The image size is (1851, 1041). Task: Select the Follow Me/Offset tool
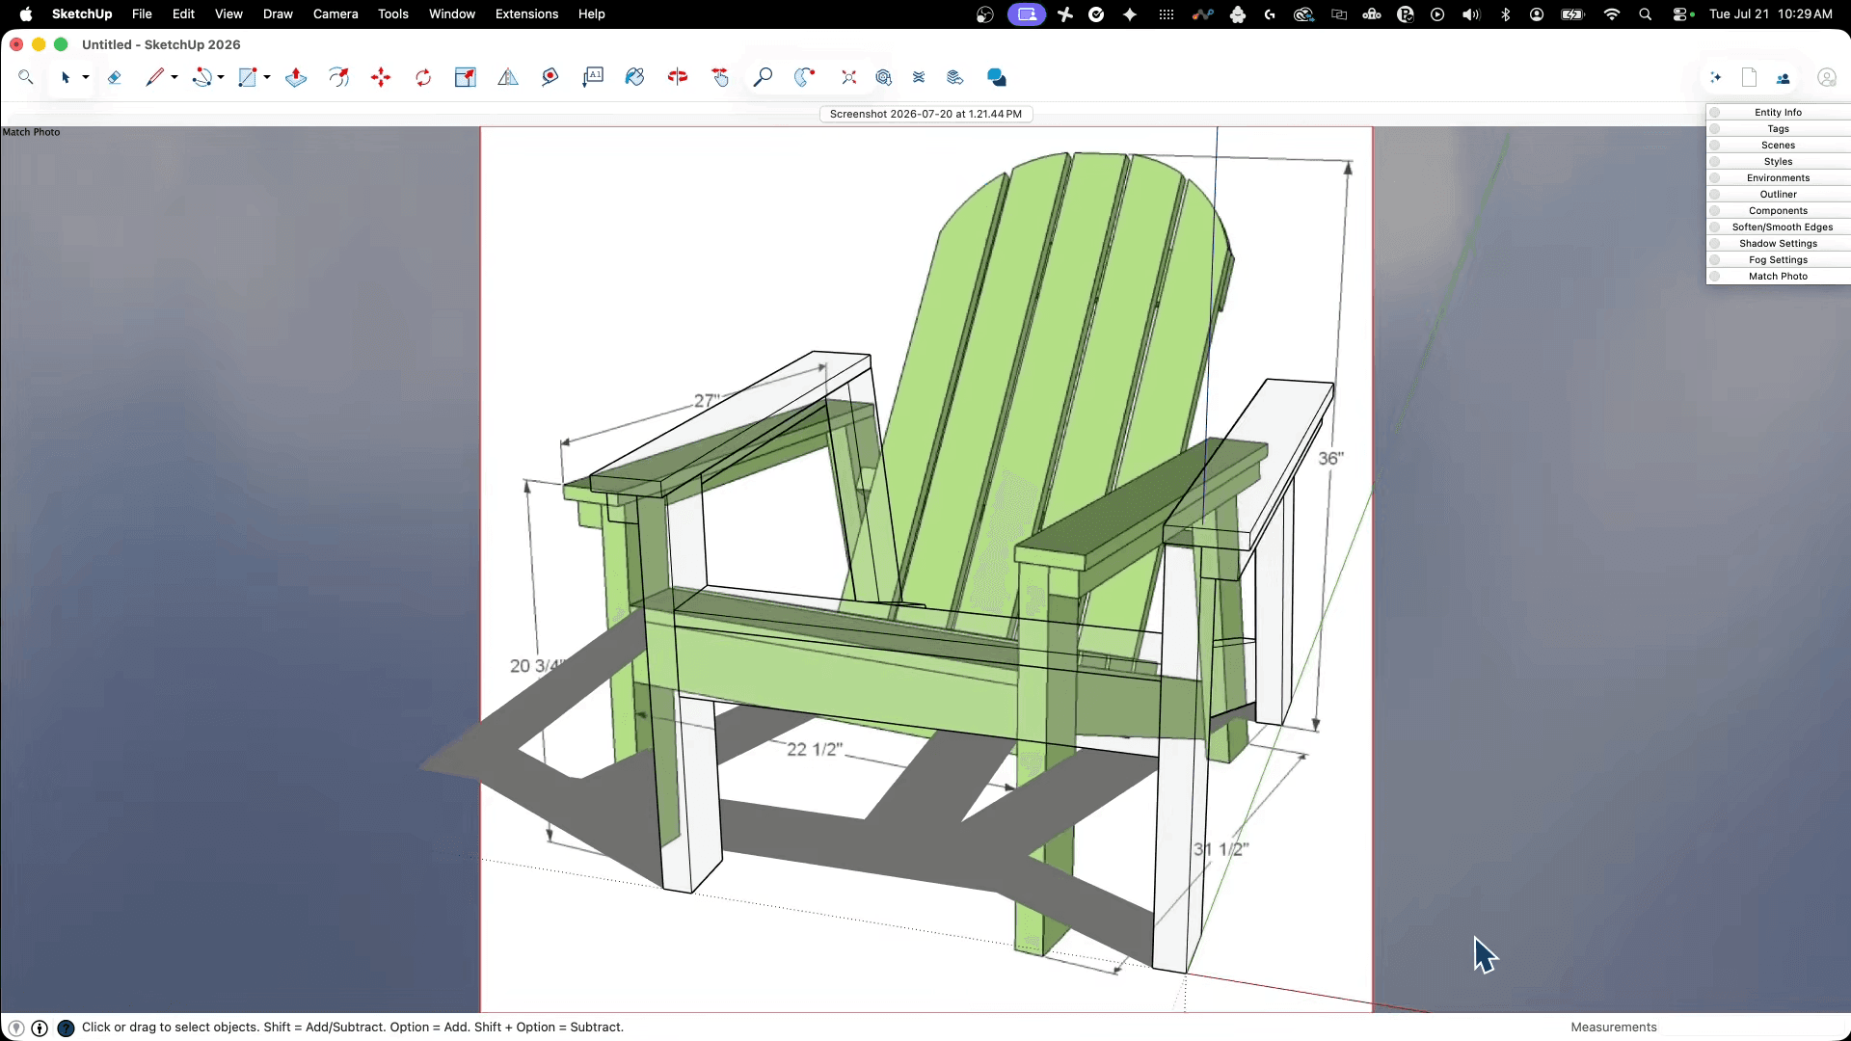point(338,78)
